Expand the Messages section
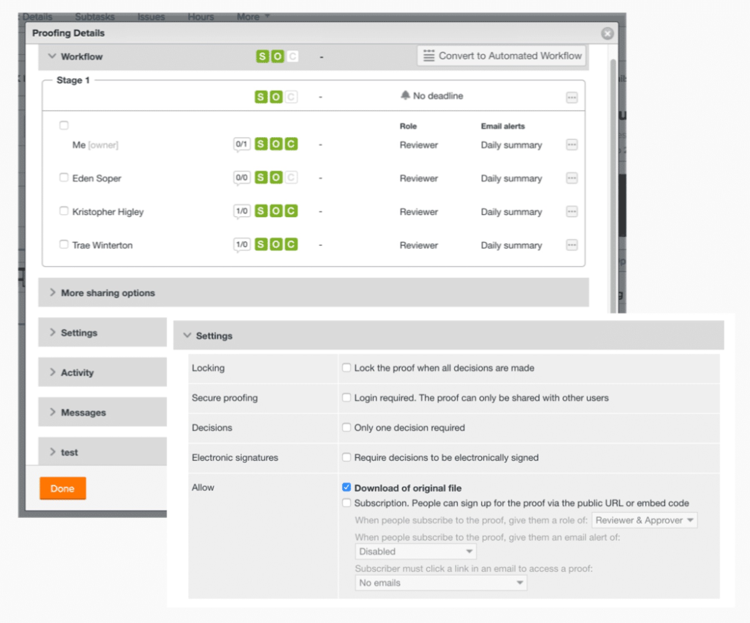 pyautogui.click(x=102, y=412)
